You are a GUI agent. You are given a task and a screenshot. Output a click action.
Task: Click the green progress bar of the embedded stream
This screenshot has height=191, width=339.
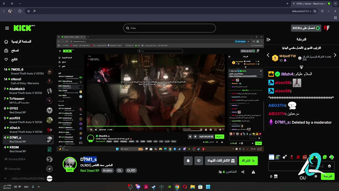coord(155,126)
